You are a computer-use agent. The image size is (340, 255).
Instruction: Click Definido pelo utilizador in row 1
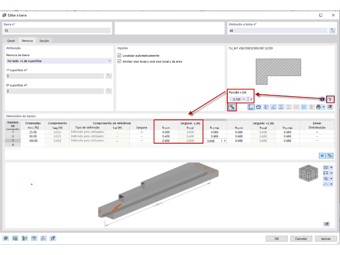(x=87, y=132)
